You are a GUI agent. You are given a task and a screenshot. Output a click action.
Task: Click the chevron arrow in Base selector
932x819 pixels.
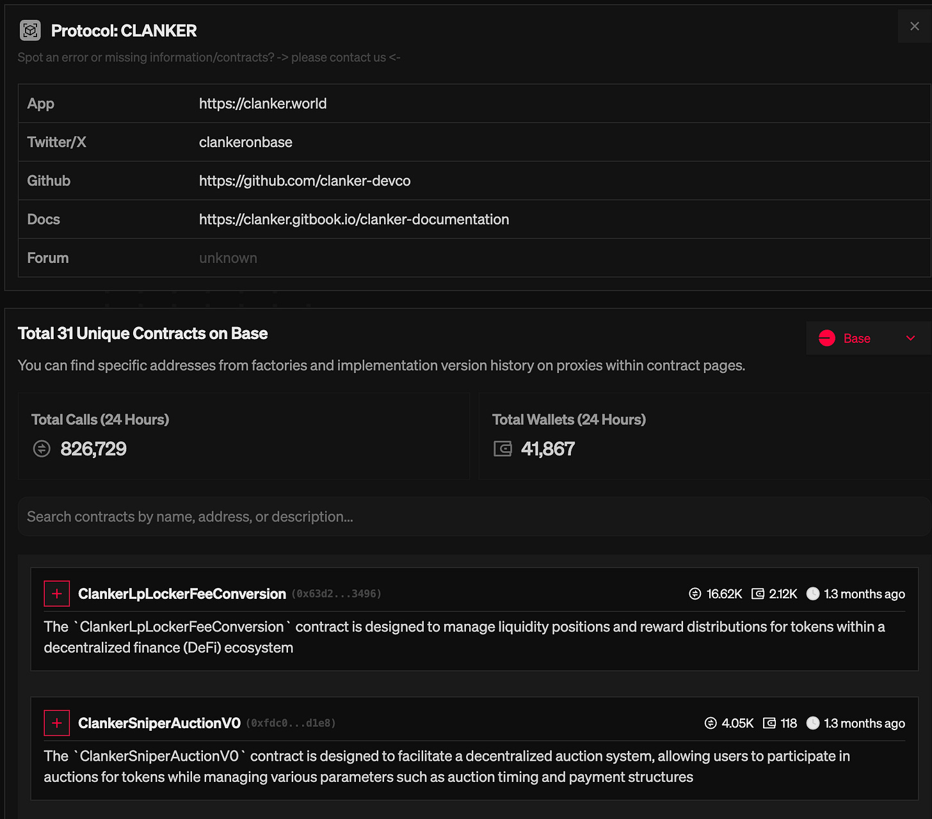[x=910, y=338]
